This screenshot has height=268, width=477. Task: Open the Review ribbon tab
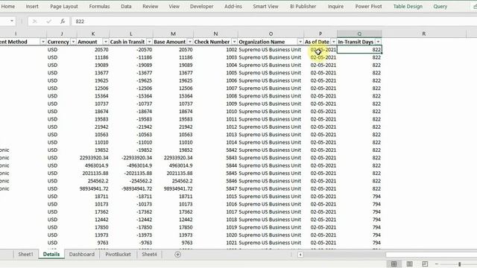151,7
